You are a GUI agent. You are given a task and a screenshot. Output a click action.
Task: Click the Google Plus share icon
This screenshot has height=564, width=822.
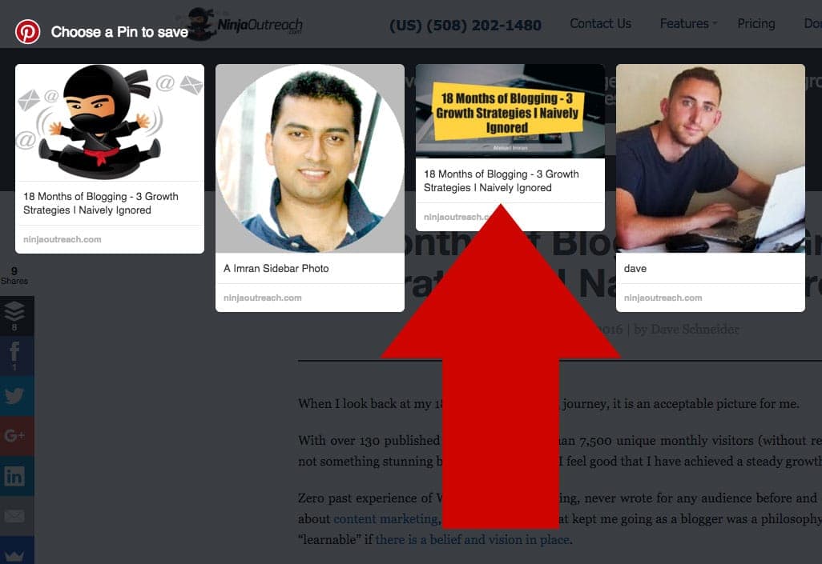pyautogui.click(x=14, y=435)
